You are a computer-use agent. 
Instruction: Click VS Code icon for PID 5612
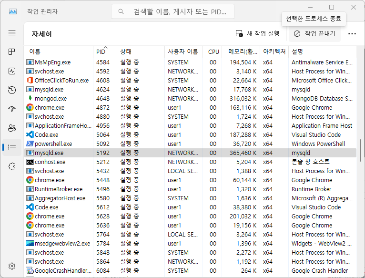(x=30, y=207)
